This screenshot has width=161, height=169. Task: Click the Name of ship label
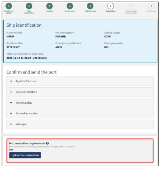click(x=14, y=32)
